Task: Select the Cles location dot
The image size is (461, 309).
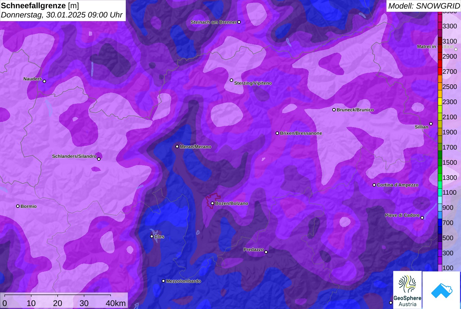Action: click(x=152, y=236)
